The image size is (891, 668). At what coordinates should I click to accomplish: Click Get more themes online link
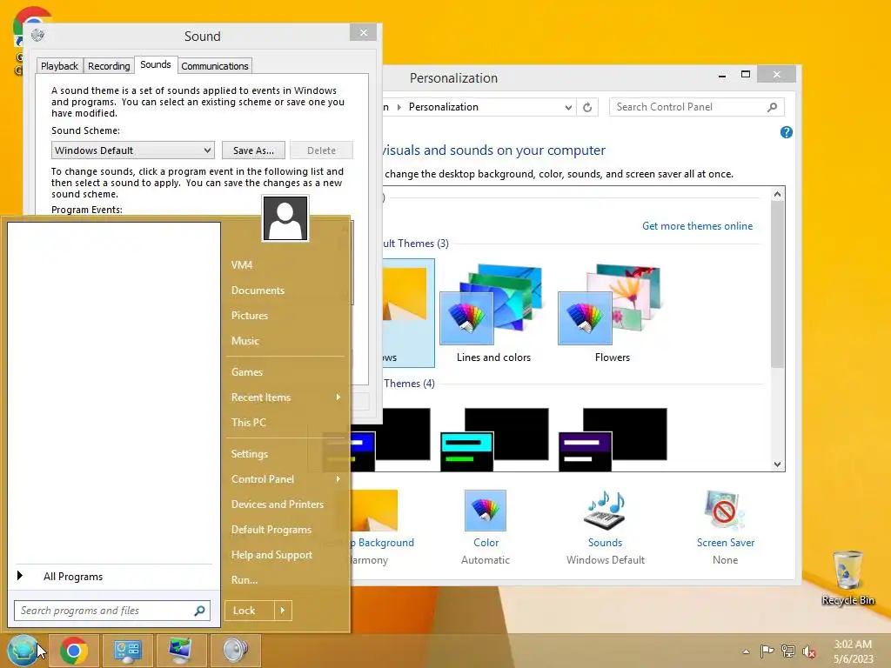pos(697,226)
